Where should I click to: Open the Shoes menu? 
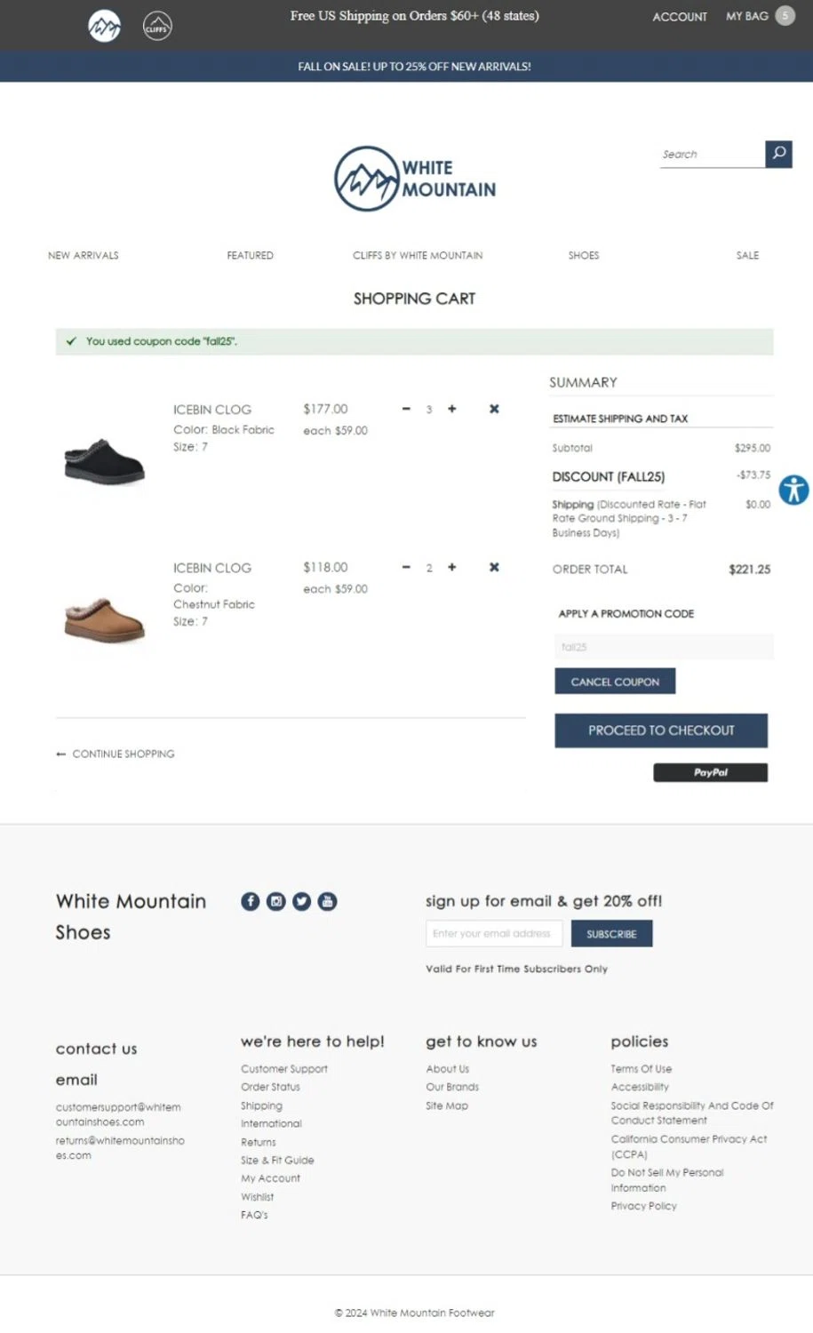(x=584, y=255)
